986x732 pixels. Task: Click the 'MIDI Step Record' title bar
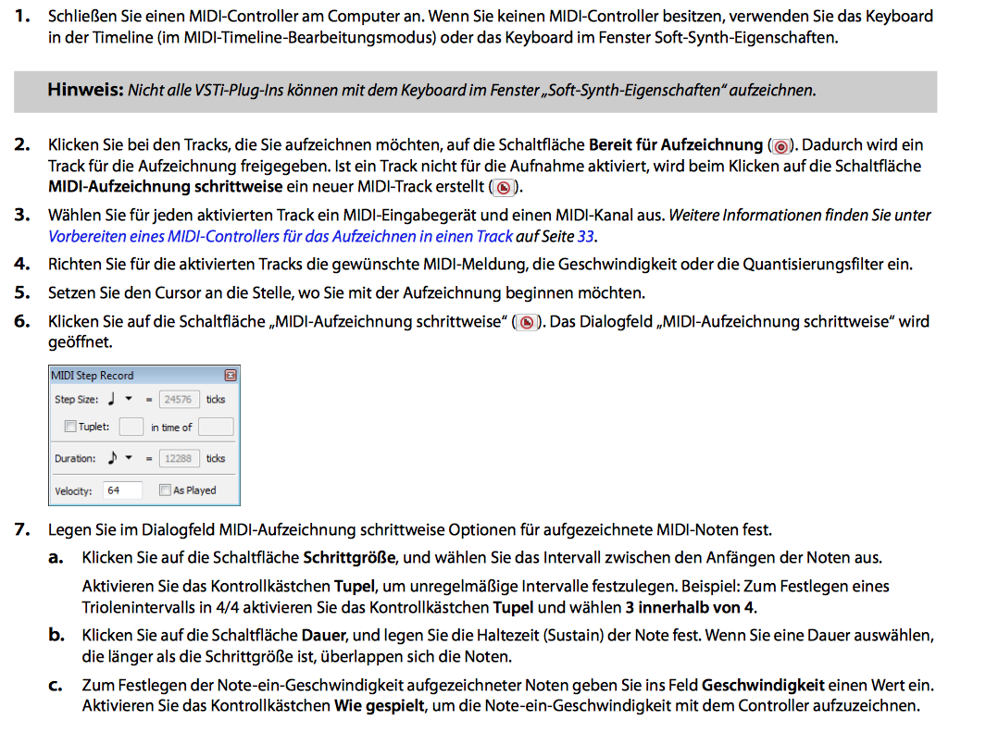tap(144, 375)
